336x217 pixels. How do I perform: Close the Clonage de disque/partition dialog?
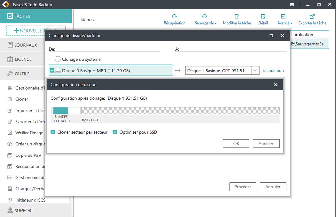coord(283,36)
